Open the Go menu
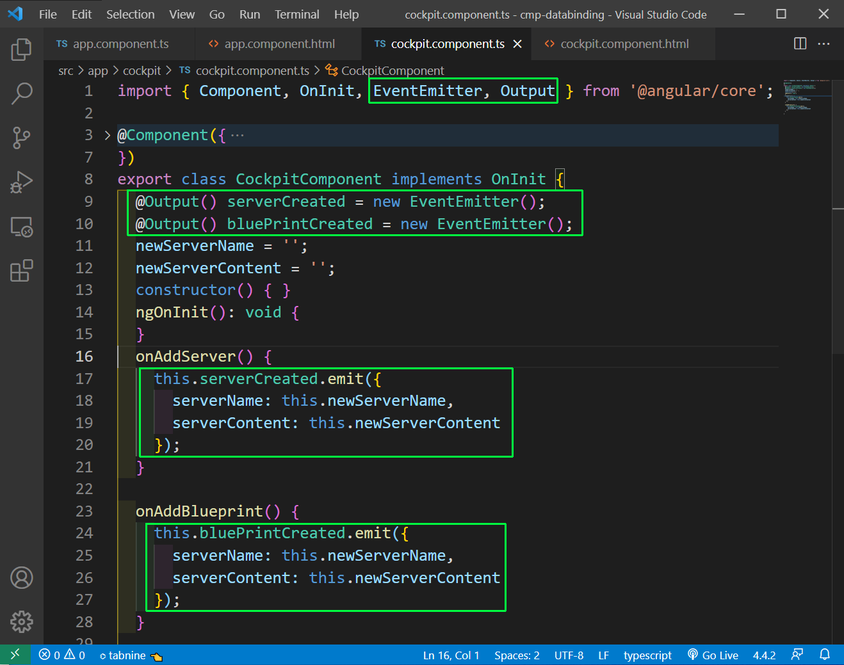 coord(217,14)
